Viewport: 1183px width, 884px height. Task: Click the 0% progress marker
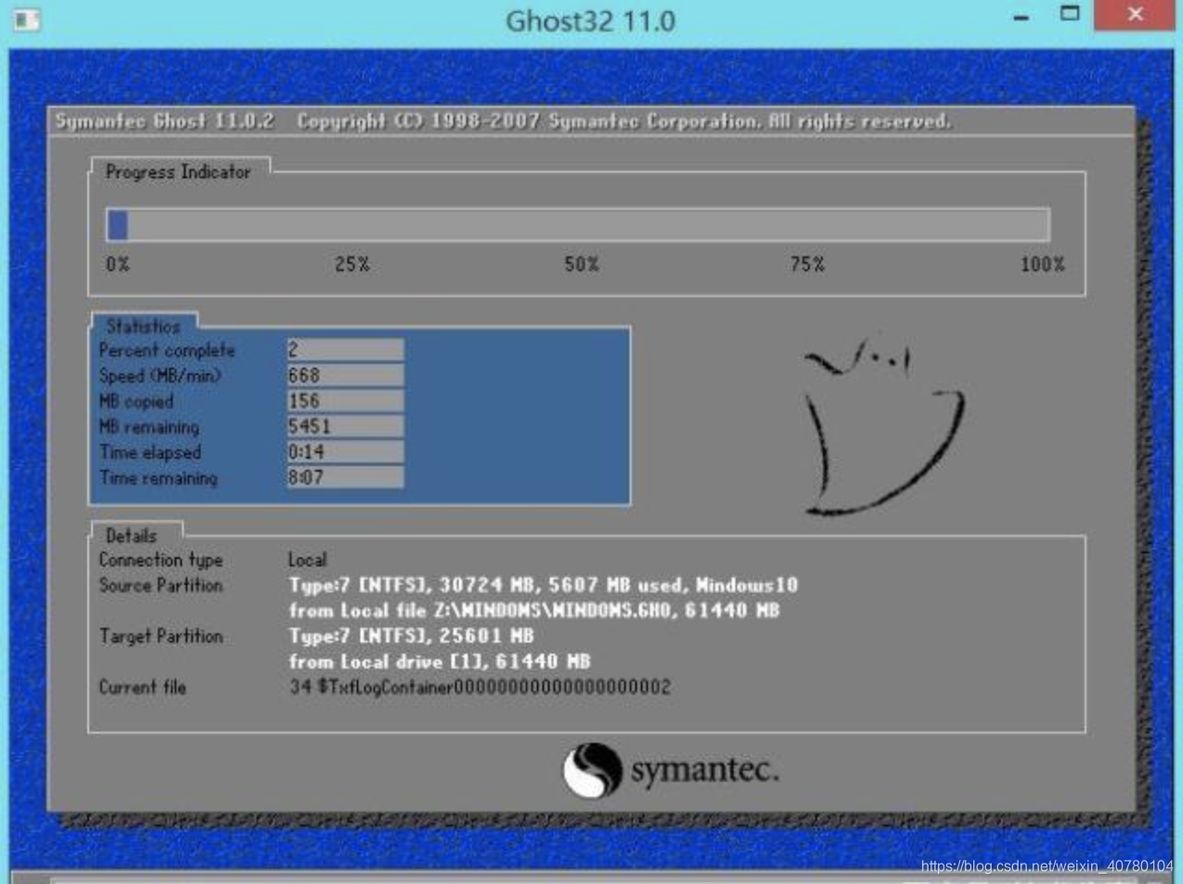pos(118,265)
